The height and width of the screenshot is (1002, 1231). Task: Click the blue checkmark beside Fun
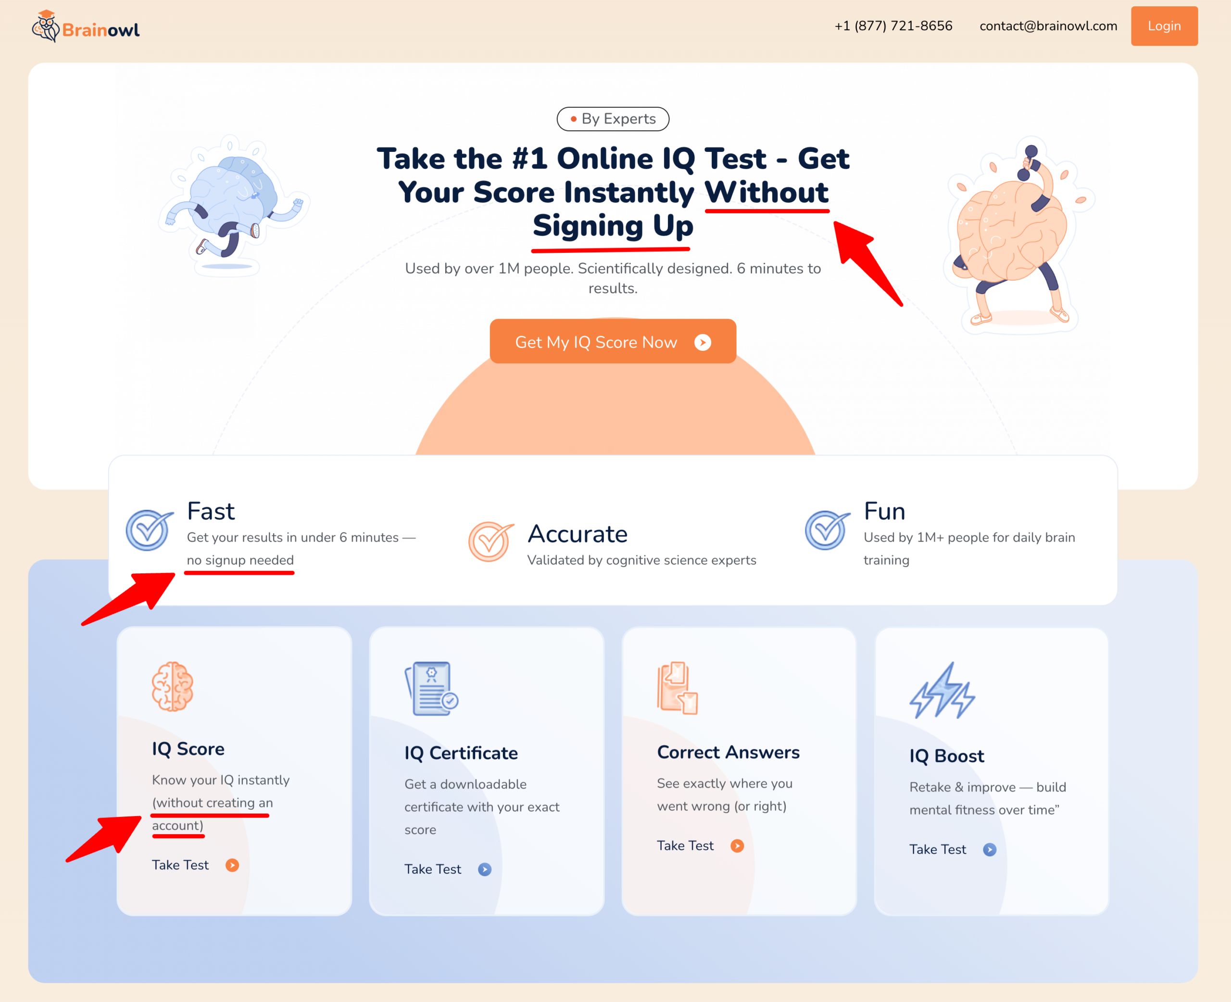827,529
